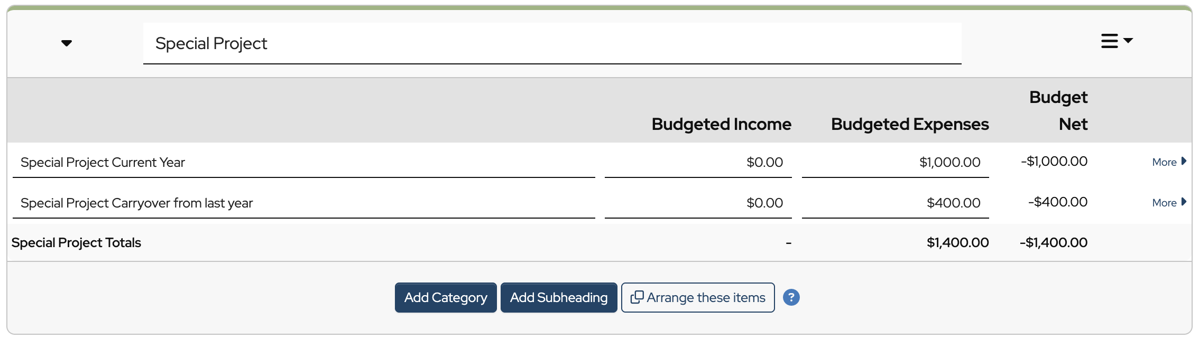Edit the Special Project Current Year name
Viewport: 1199px width, 339px height.
click(x=303, y=163)
